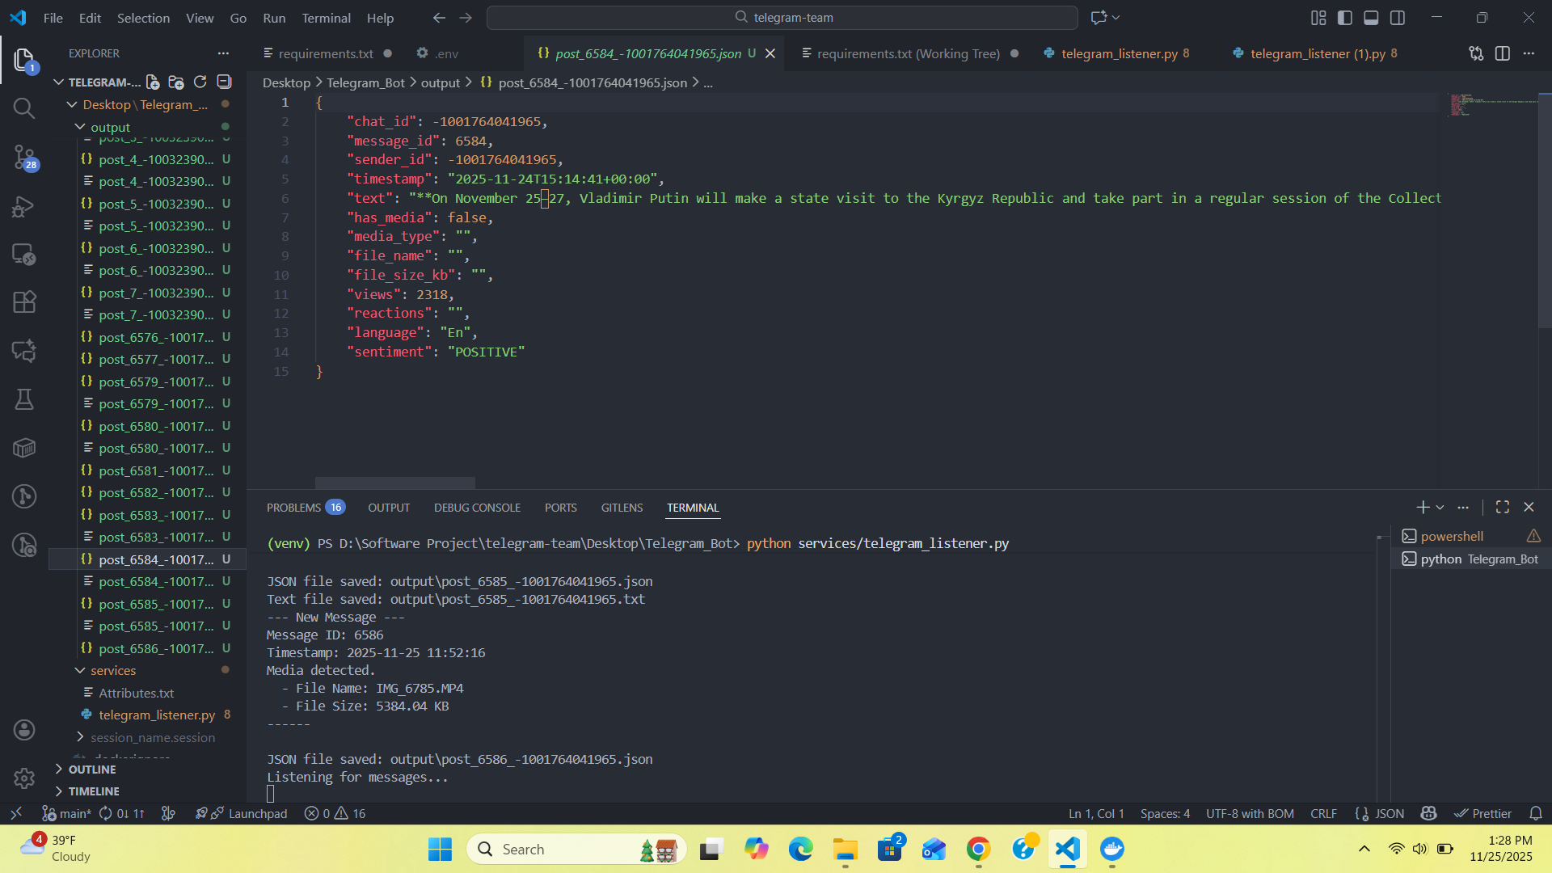1552x873 pixels.
Task: Open the Extensions view
Action: [24, 302]
